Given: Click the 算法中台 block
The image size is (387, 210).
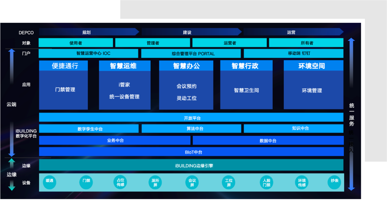Looking at the screenshot, I should click(191, 129).
